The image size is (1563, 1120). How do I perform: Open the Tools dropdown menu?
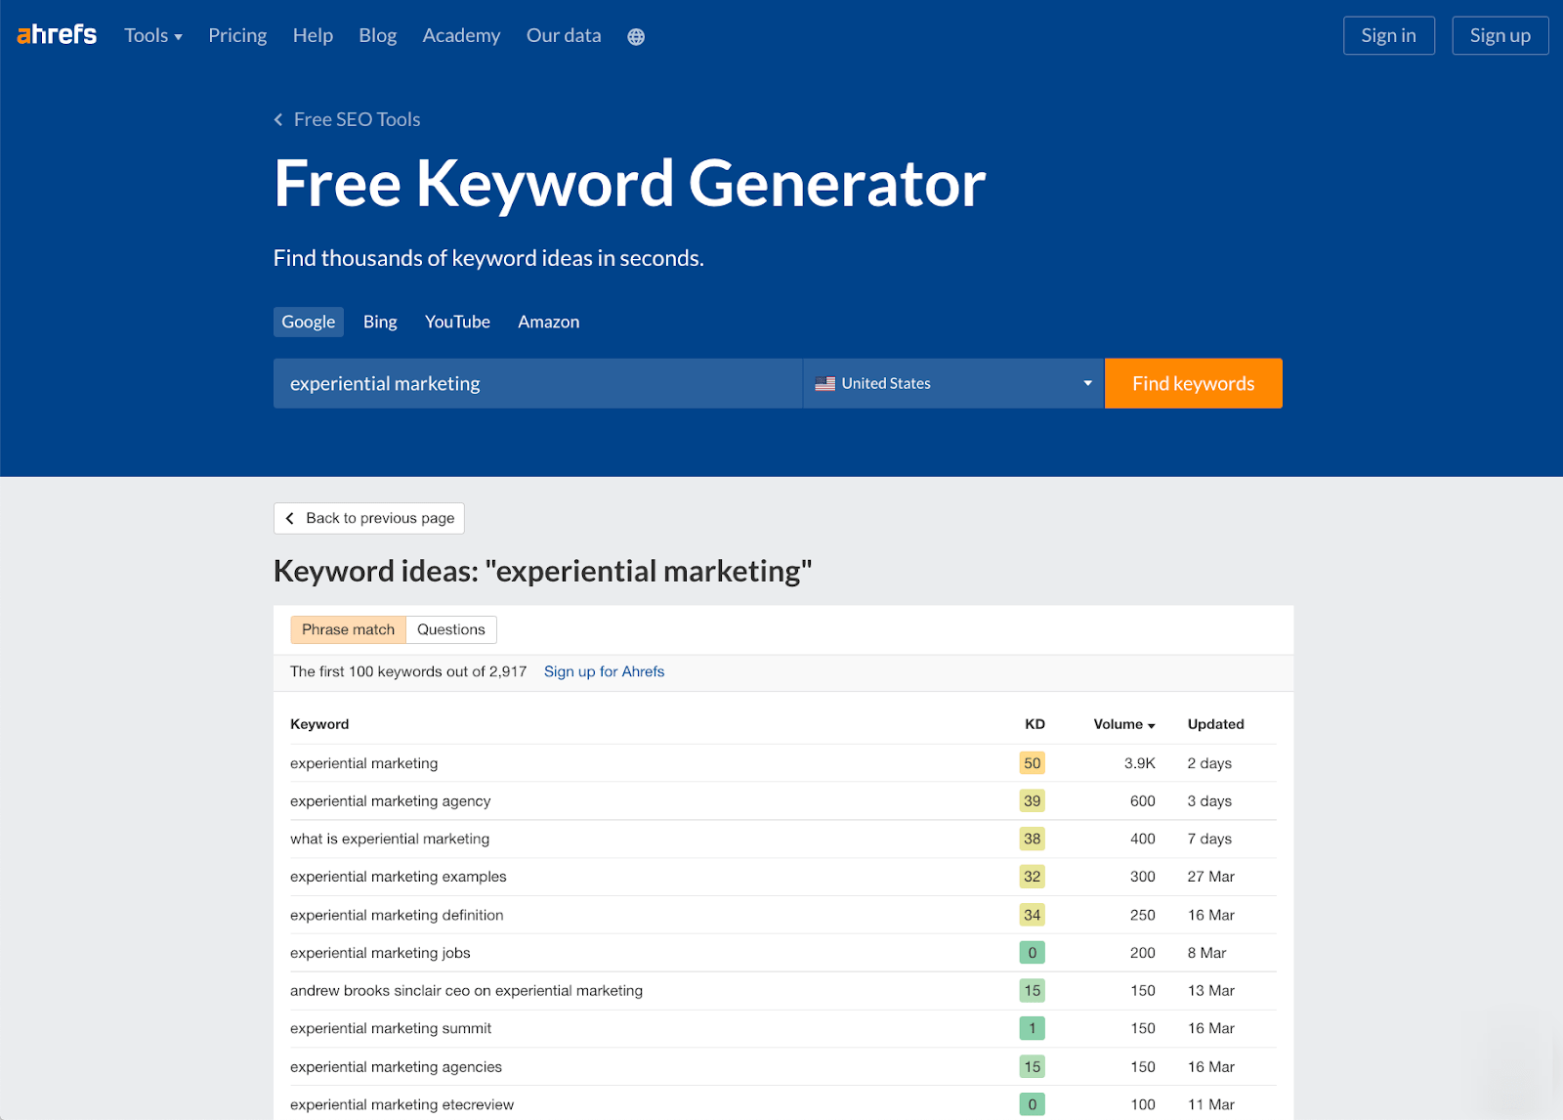(151, 35)
